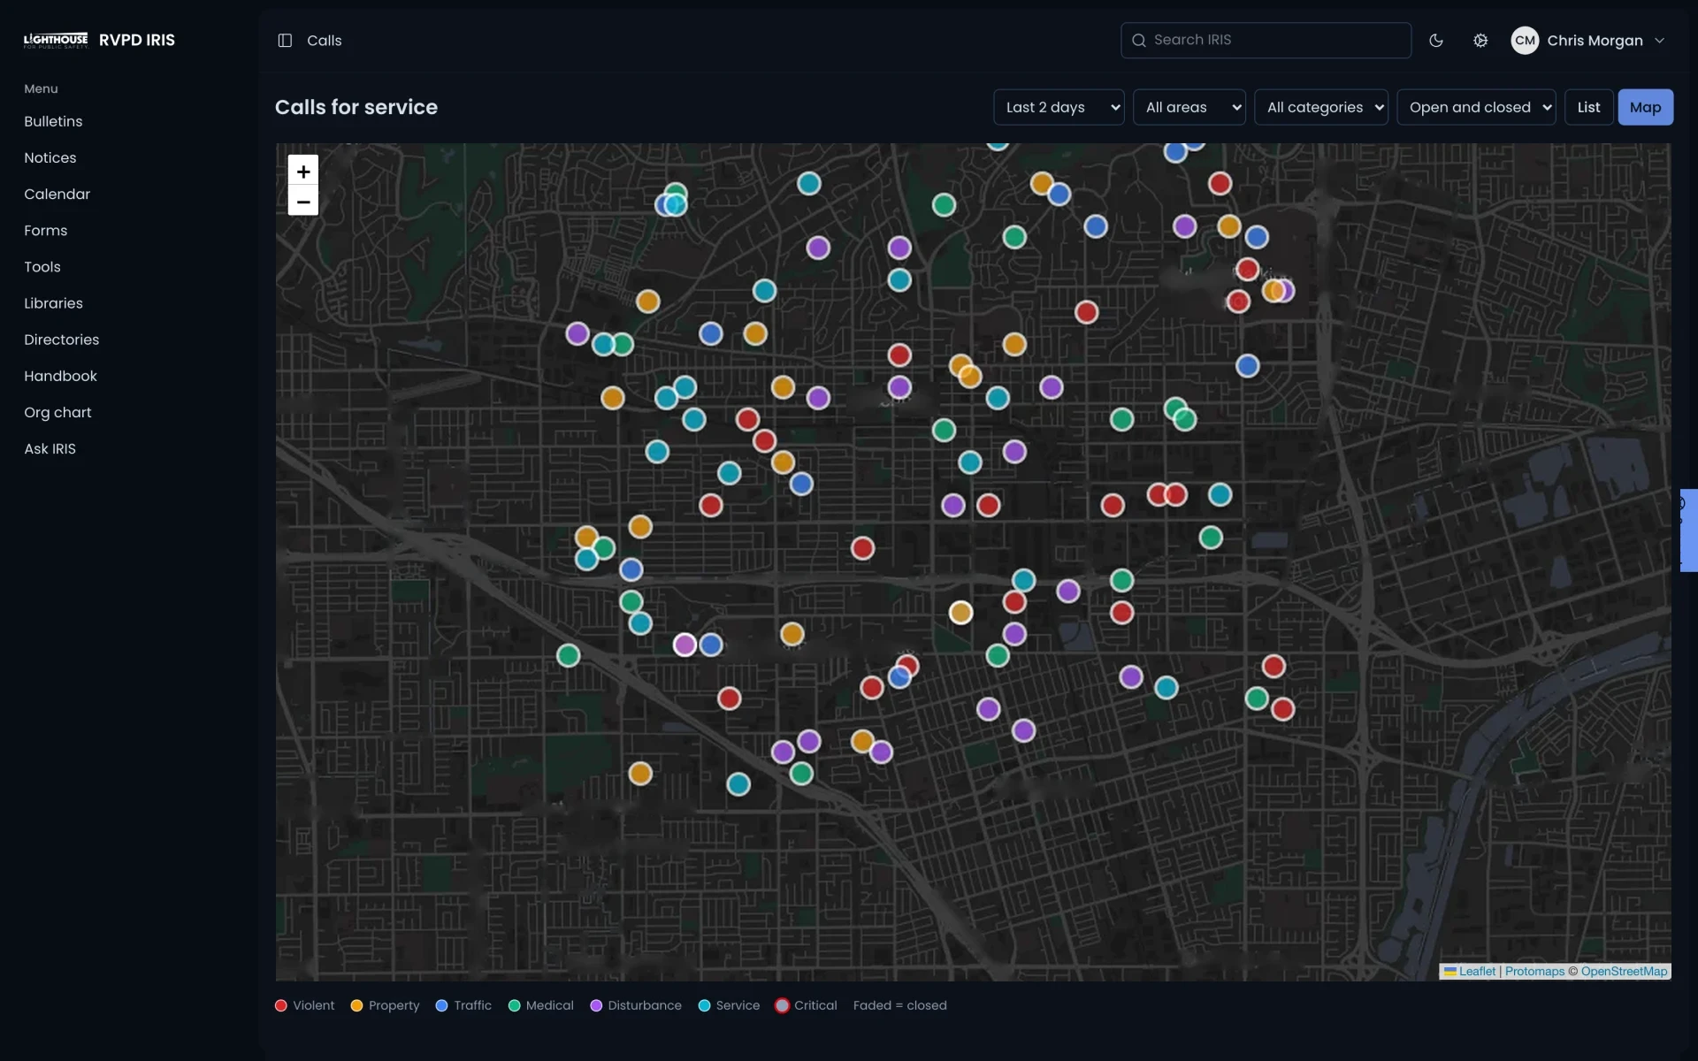The image size is (1698, 1061).
Task: Open Notices from the menu
Action: pyautogui.click(x=50, y=157)
